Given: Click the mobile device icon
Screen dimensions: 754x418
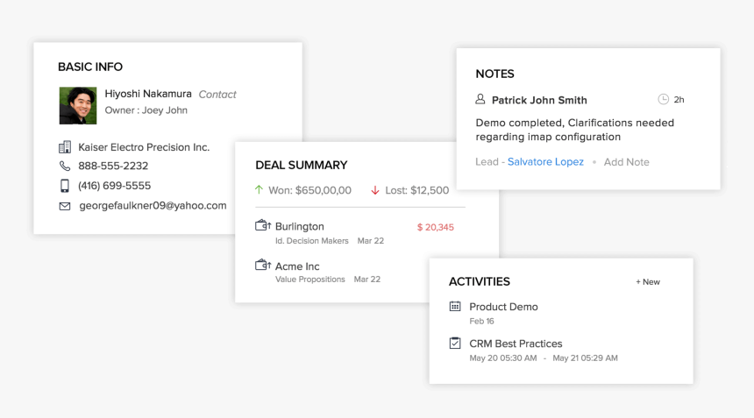Looking at the screenshot, I should coord(65,186).
